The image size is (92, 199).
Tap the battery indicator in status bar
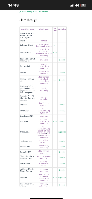83,5
